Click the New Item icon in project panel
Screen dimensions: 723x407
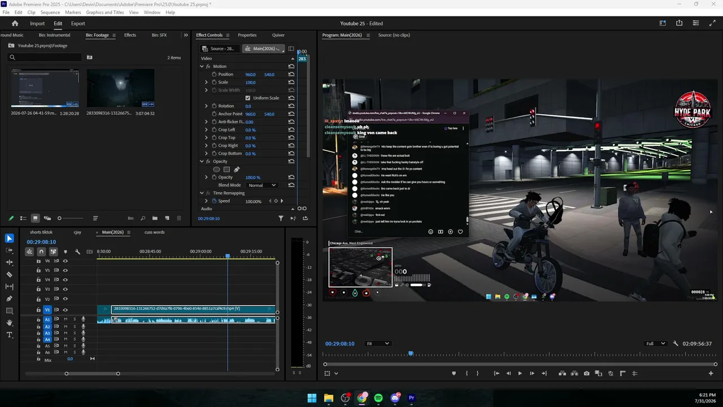pos(167,218)
